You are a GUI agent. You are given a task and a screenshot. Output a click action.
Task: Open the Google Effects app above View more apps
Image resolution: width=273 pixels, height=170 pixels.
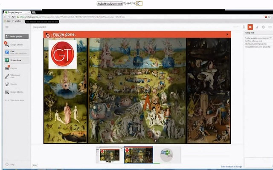[x=14, y=92]
